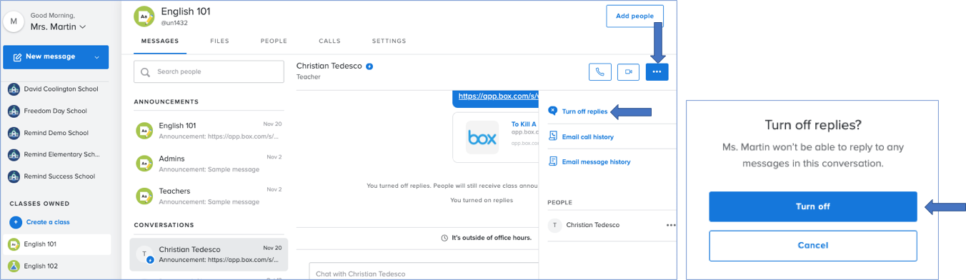Screen dimensions: 966x280
Task: Click the Create a class link
Action: [48, 222]
